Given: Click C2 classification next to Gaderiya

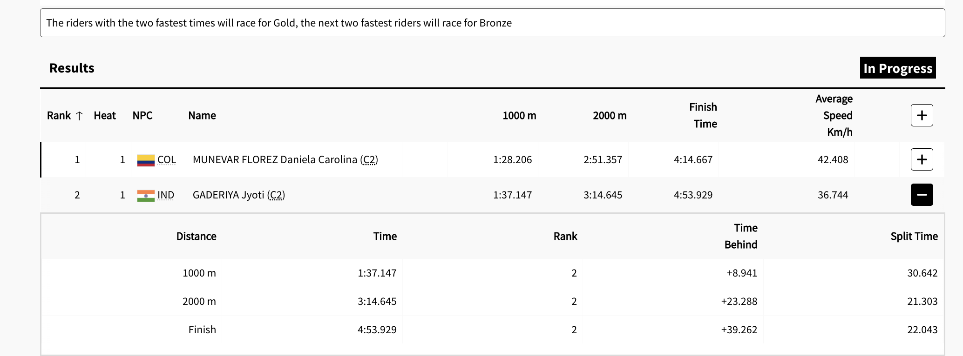Looking at the screenshot, I should click(x=276, y=195).
